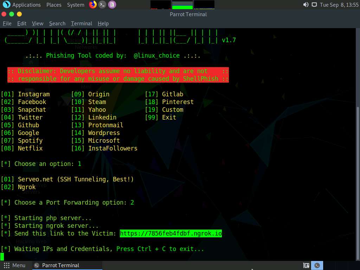Click the yellow window button

(x=19, y=14)
